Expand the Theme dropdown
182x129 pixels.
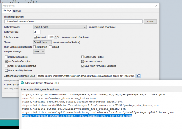(x=42, y=42)
